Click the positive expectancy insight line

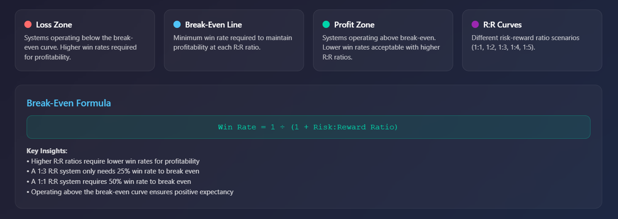click(x=130, y=192)
